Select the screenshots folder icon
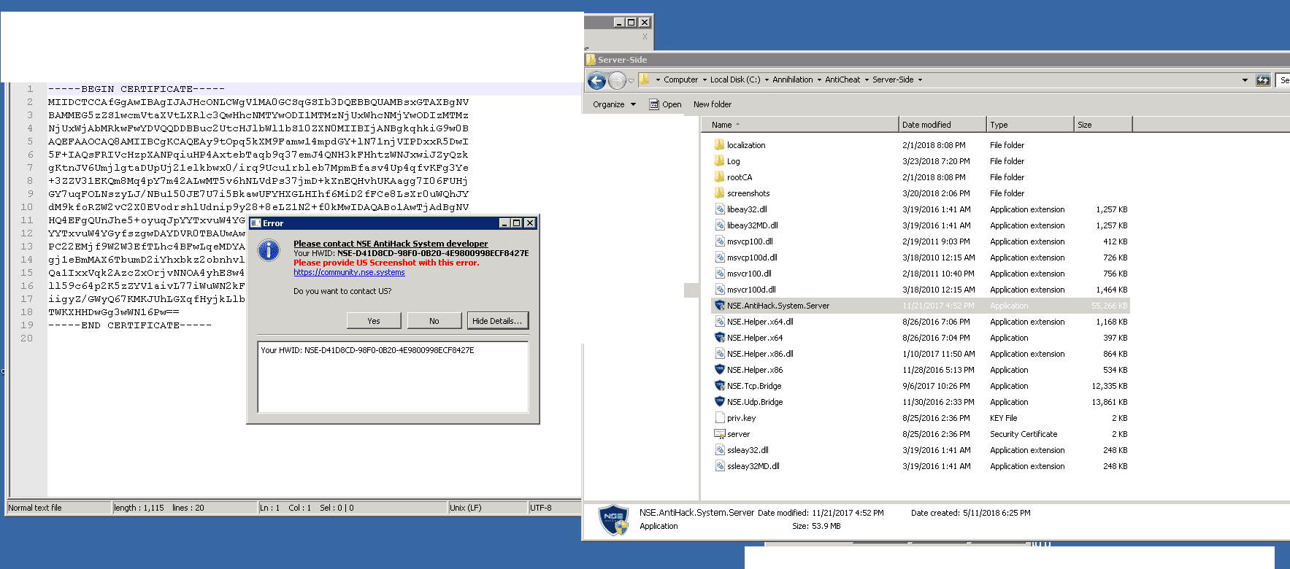Viewport: 1290px width, 569px height. click(719, 193)
